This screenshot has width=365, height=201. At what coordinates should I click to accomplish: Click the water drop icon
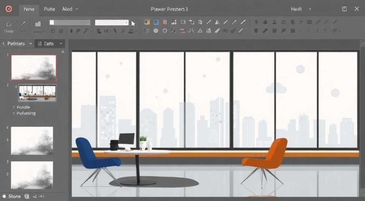[x=71, y=31]
